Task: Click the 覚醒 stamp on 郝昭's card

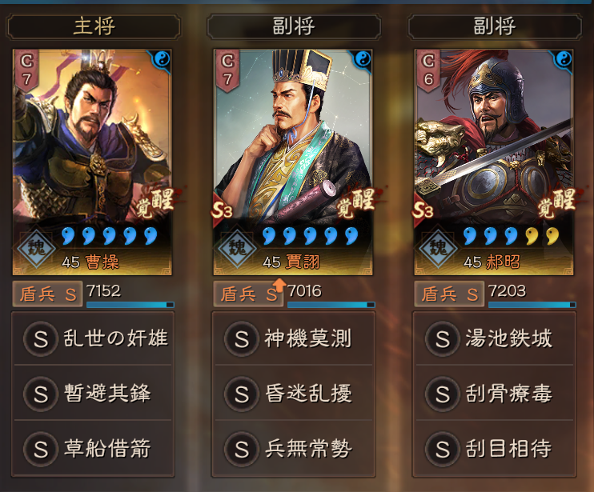Action: 557,203
